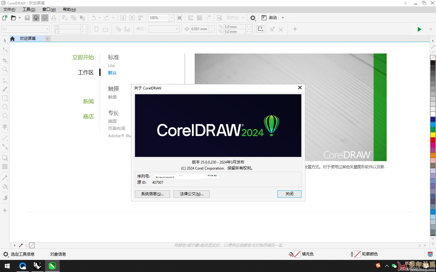This screenshot has height=272, width=436.
Task: Expand the open-file dropdown arrow
Action: (x=20, y=18)
